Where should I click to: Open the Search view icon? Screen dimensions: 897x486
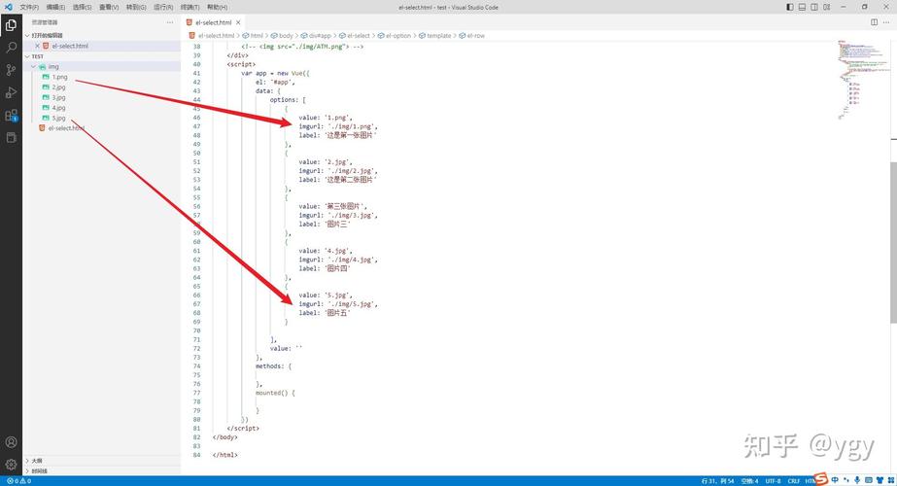click(11, 47)
